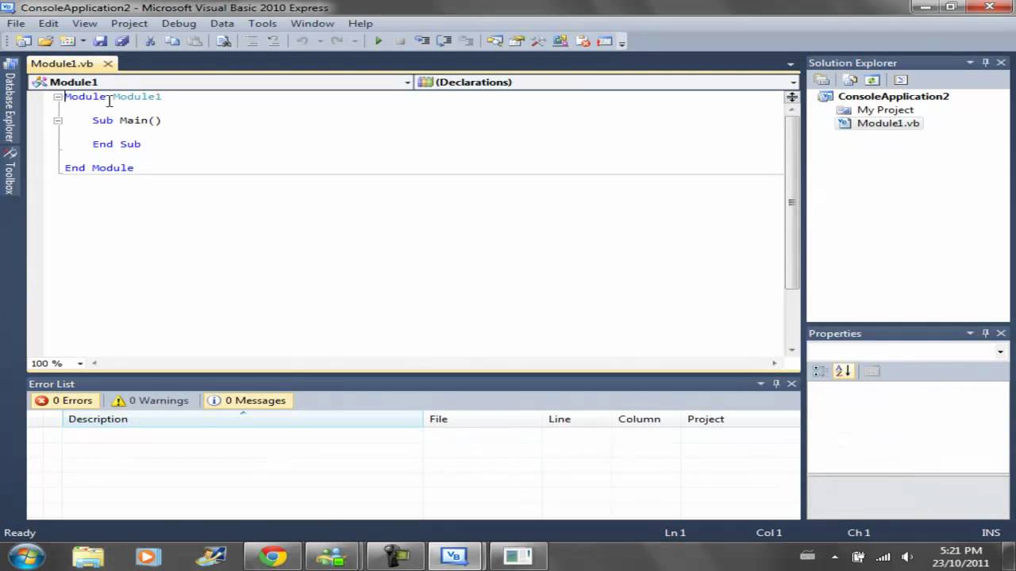Image resolution: width=1016 pixels, height=571 pixels.
Task: Save Module1.vb with the single-disk icon
Action: point(100,41)
